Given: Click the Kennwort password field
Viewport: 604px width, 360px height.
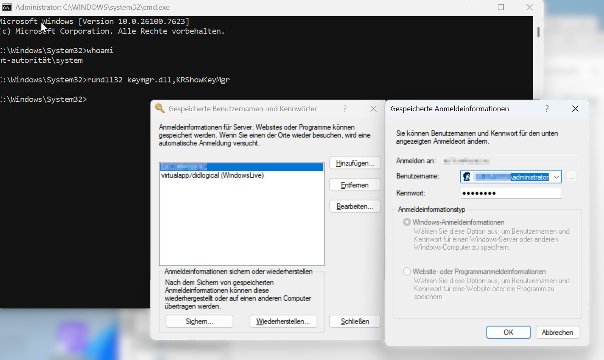Looking at the screenshot, I should (511, 193).
